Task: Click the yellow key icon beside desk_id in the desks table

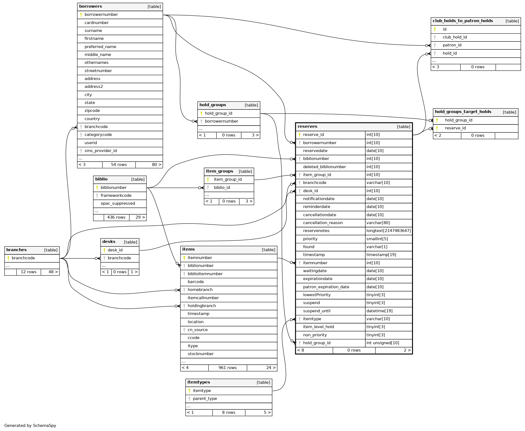Action: (104, 250)
